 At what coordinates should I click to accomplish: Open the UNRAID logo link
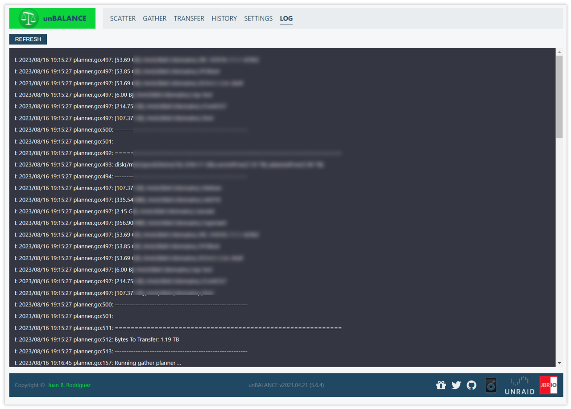coord(519,385)
